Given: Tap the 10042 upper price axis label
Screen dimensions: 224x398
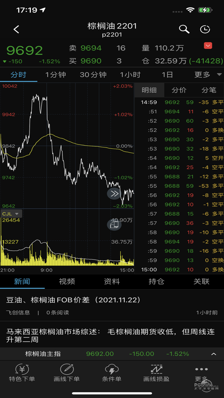Looking at the screenshot, I should tap(10, 86).
